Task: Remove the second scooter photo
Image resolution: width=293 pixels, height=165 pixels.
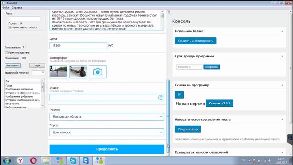Action: 71,68
